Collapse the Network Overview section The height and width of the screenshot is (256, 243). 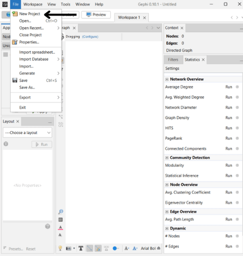click(167, 80)
